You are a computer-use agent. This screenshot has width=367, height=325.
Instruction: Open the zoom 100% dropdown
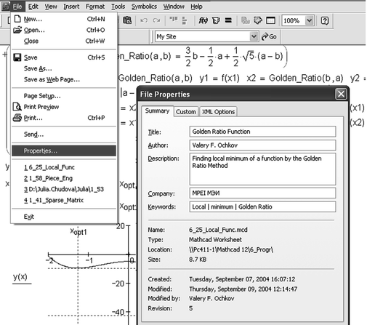click(x=309, y=20)
